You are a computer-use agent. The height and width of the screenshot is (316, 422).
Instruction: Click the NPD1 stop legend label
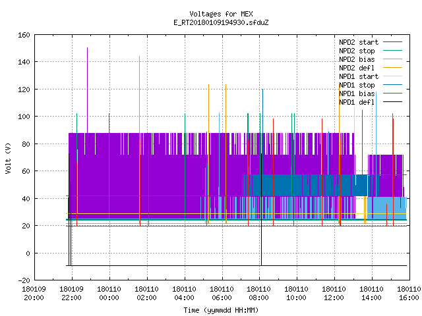coord(357,85)
